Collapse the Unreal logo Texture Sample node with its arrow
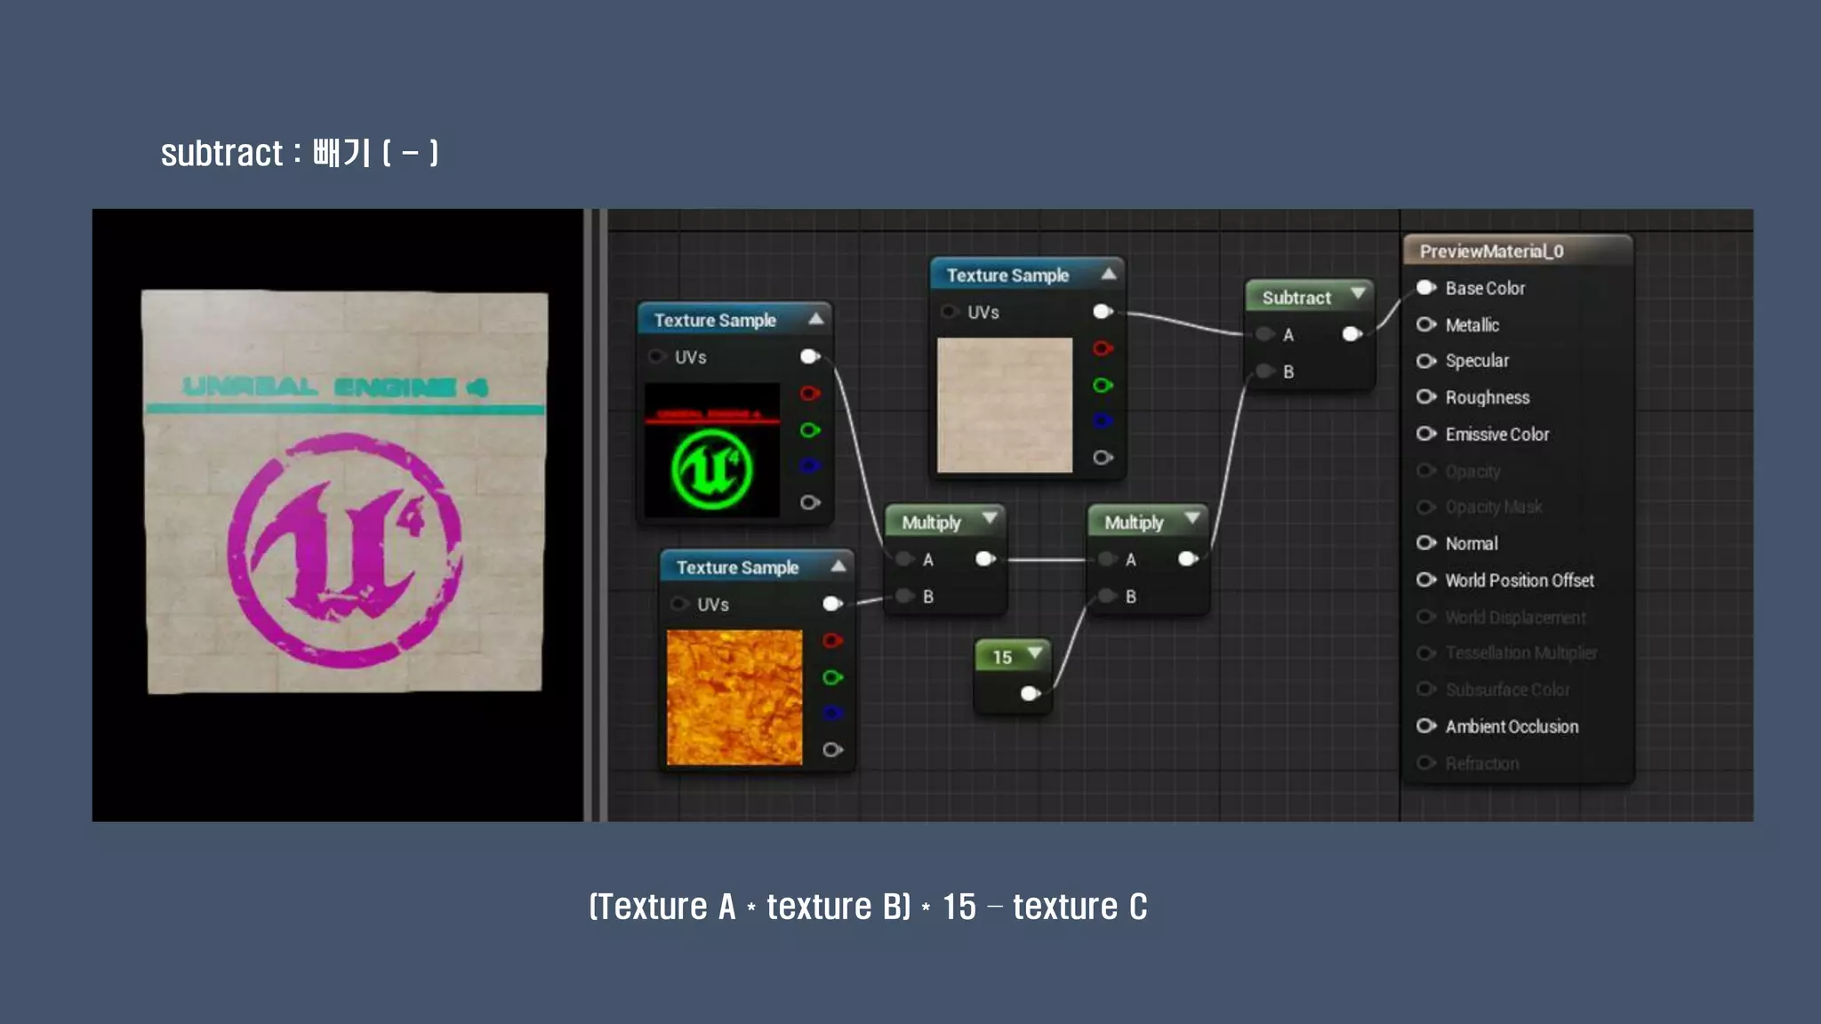The height and width of the screenshot is (1024, 1821). 816,318
